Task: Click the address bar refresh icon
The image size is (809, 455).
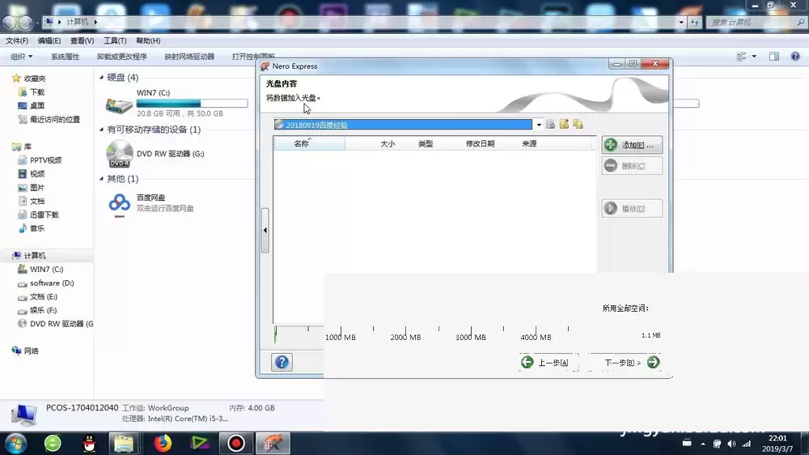Action: 694,22
